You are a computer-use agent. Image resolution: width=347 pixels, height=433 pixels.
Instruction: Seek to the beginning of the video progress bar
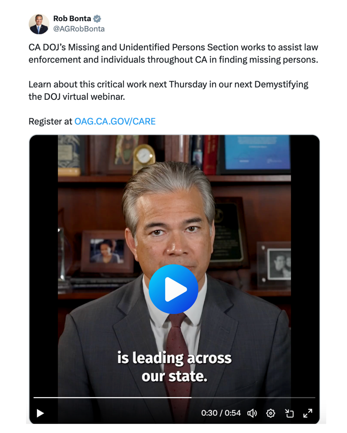tap(34, 397)
